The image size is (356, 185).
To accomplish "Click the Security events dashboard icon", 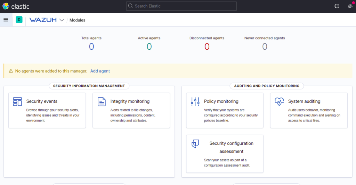I will tap(17, 102).
